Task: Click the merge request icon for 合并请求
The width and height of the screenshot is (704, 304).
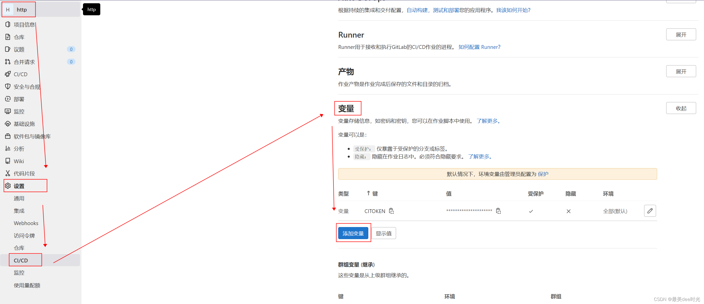Action: pyautogui.click(x=8, y=62)
